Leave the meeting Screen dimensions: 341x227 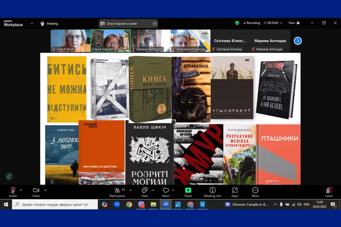click(329, 192)
